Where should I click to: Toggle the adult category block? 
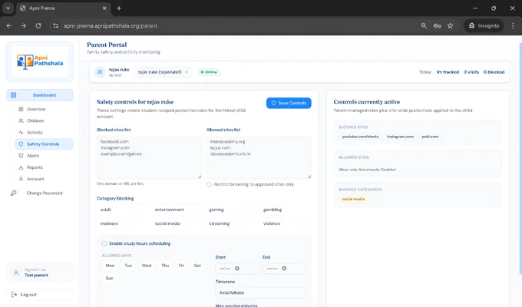[123, 210]
